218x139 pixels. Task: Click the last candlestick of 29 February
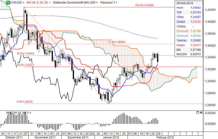[x=158, y=58]
